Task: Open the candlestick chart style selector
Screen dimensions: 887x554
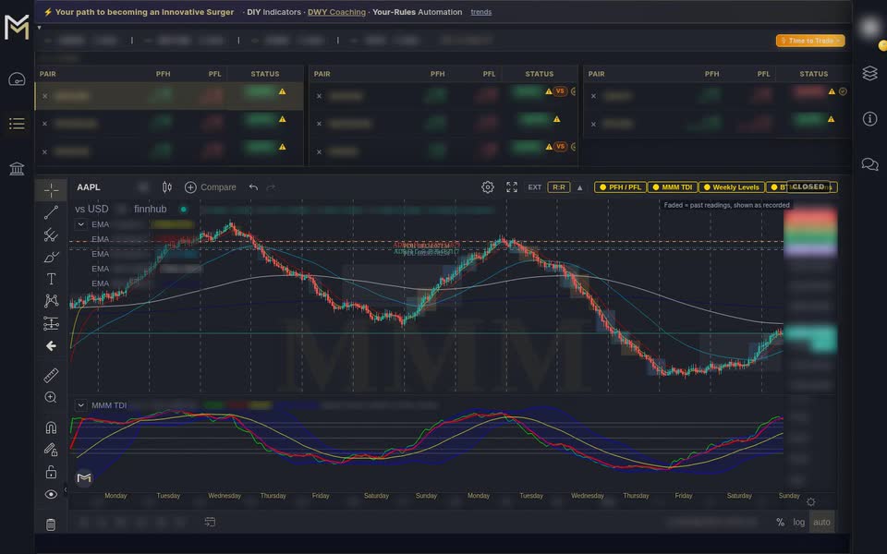Action: coord(167,187)
